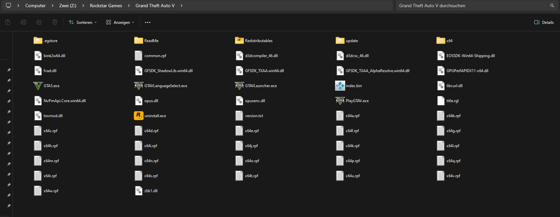Click the toxmod.dll file name

[x=53, y=116]
